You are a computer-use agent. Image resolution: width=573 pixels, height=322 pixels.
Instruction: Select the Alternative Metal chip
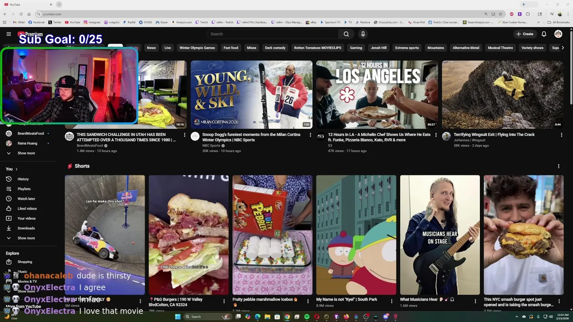coord(466,48)
